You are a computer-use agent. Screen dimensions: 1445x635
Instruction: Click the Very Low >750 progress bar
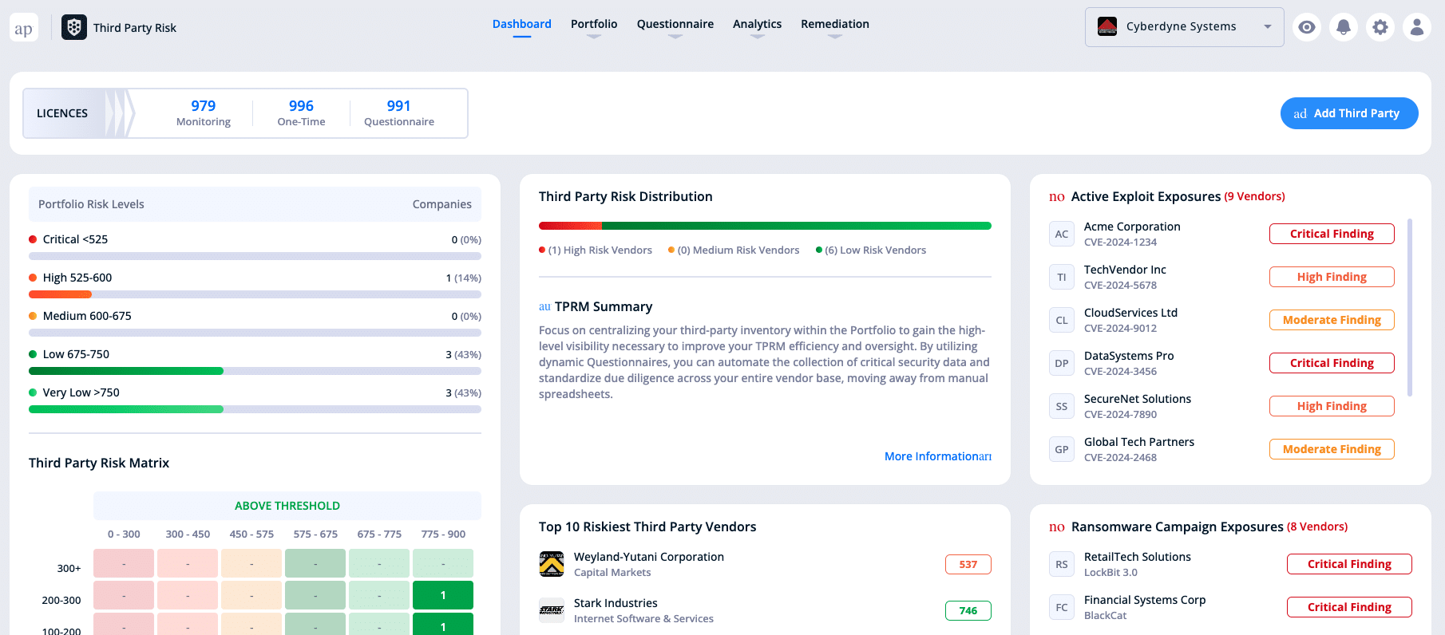tap(255, 409)
